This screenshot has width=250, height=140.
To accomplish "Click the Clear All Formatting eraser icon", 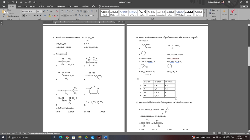I will pyautogui.click(x=57, y=11).
